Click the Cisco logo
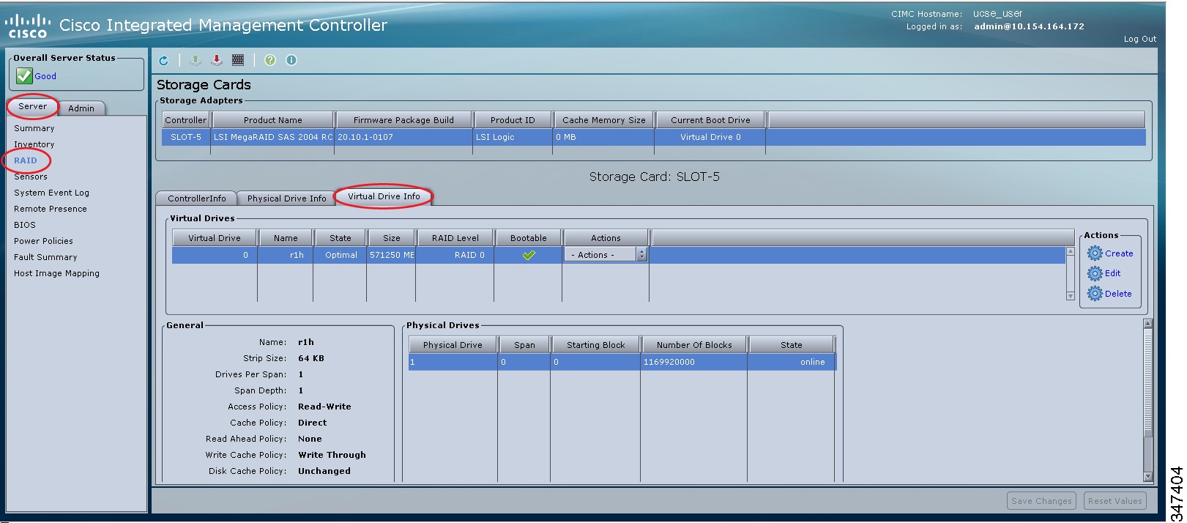The width and height of the screenshot is (1187, 523). 28,26
